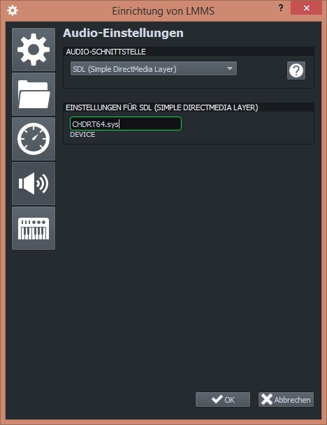Switch to performance settings gauge icon
Image resolution: width=327 pixels, height=425 pixels.
point(34,139)
